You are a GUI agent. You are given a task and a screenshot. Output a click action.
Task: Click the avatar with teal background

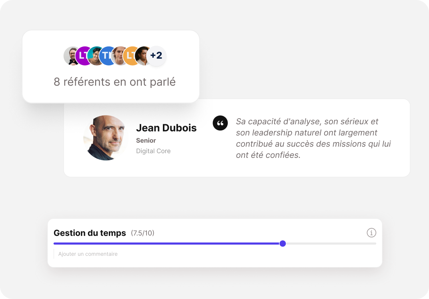(x=94, y=56)
